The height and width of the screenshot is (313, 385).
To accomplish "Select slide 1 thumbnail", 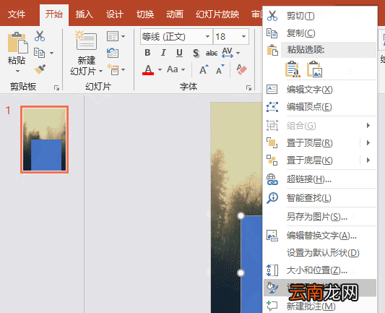I will pos(45,140).
